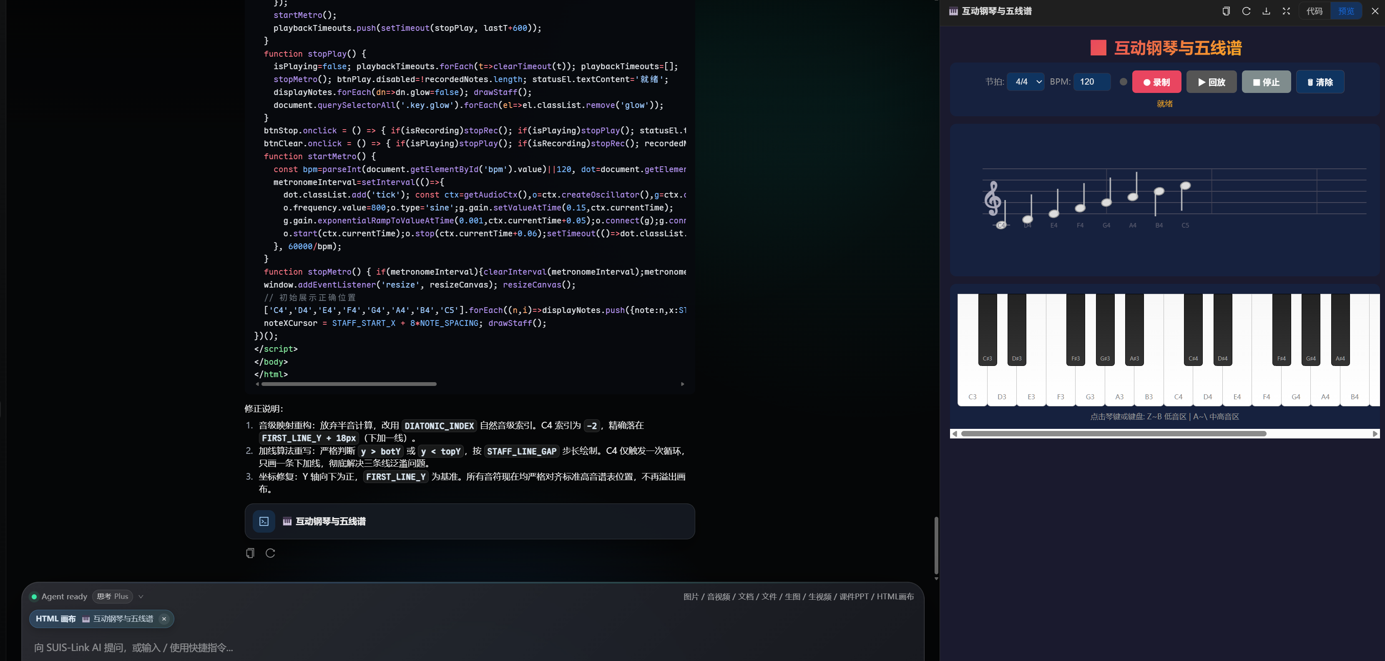This screenshot has height=661, width=1385.
Task: Refresh the preview panel
Action: coord(1246,11)
